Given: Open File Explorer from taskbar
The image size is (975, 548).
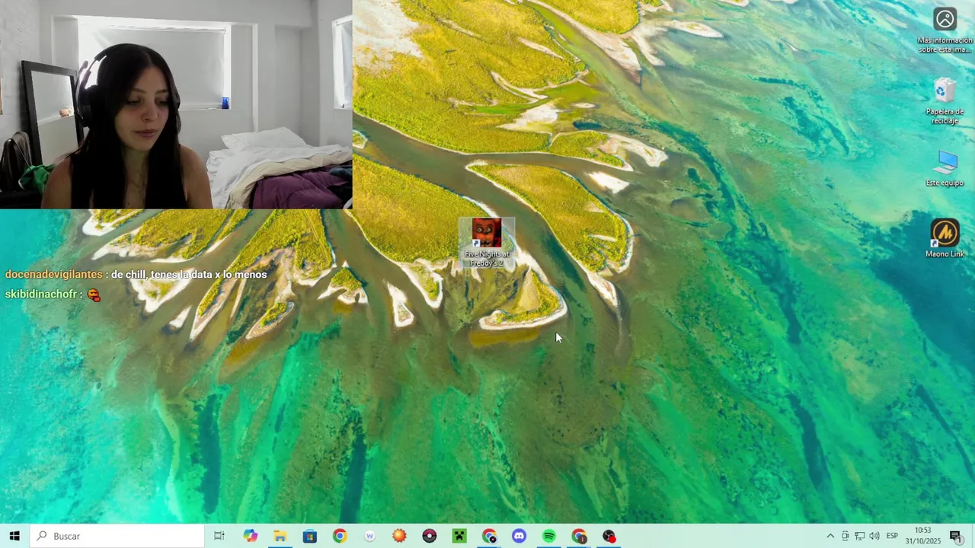Looking at the screenshot, I should click(280, 536).
